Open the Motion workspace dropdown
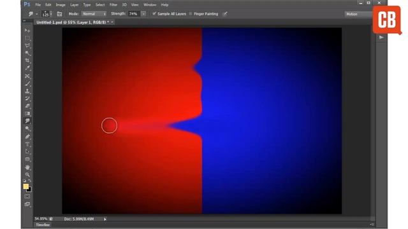Viewport: 408px width, 229px height. pyautogui.click(x=358, y=14)
